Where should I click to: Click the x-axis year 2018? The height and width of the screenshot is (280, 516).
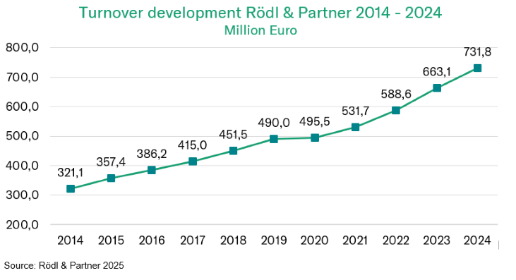(x=234, y=241)
